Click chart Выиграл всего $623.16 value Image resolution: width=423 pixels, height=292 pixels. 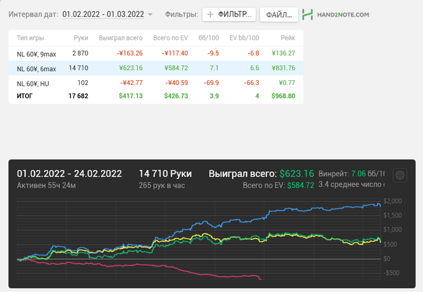(x=297, y=174)
